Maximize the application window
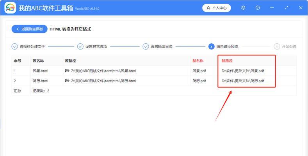308x156 pixels. click(287, 8)
